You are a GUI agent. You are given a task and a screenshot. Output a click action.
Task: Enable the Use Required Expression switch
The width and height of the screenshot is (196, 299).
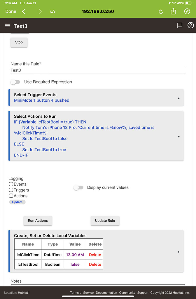click(15, 82)
